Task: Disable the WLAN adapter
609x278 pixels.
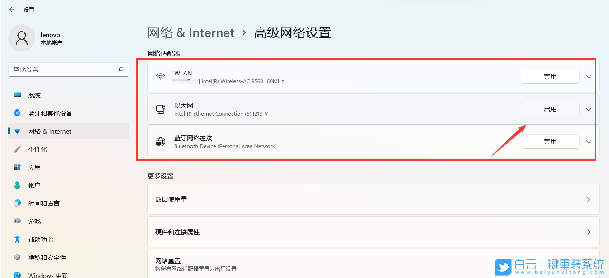Action: 550,77
